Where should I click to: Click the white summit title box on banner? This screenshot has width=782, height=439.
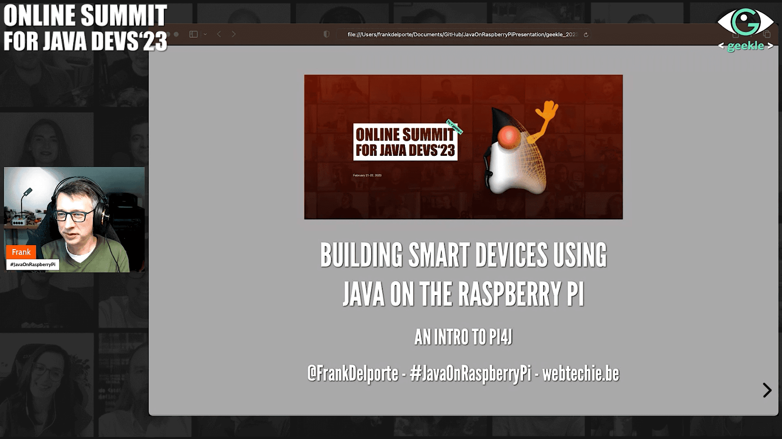[x=405, y=142]
